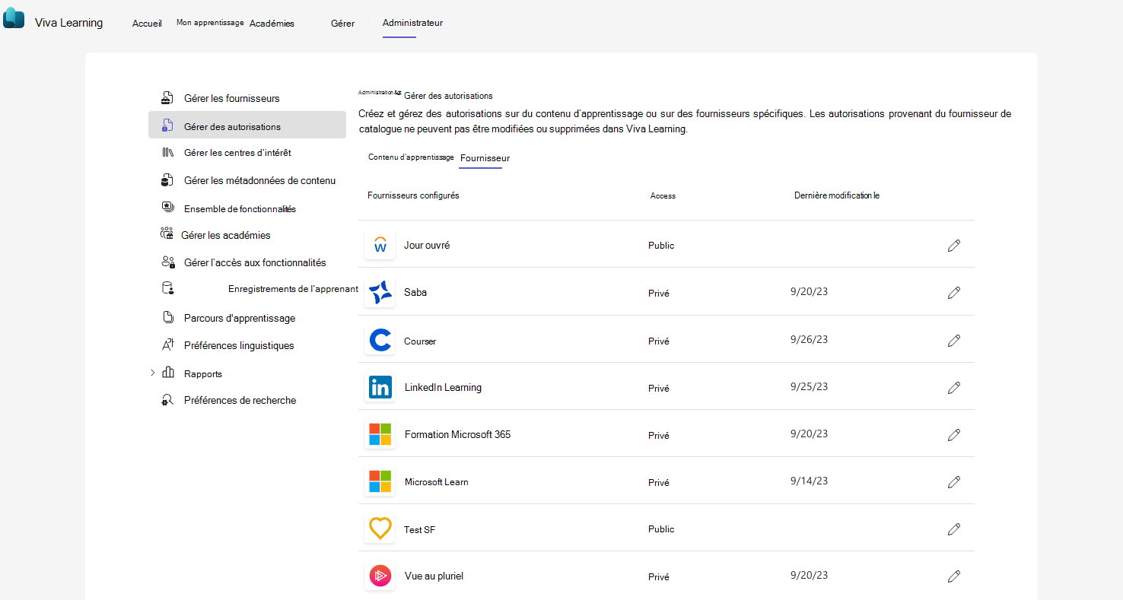Open Gérer les centres d'intérêt
1123x600 pixels.
[x=237, y=153]
